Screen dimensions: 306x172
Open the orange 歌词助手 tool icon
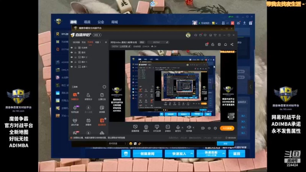[x=102, y=122]
